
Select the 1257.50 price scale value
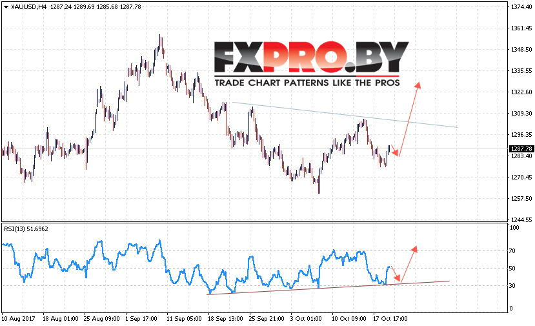tap(521, 199)
